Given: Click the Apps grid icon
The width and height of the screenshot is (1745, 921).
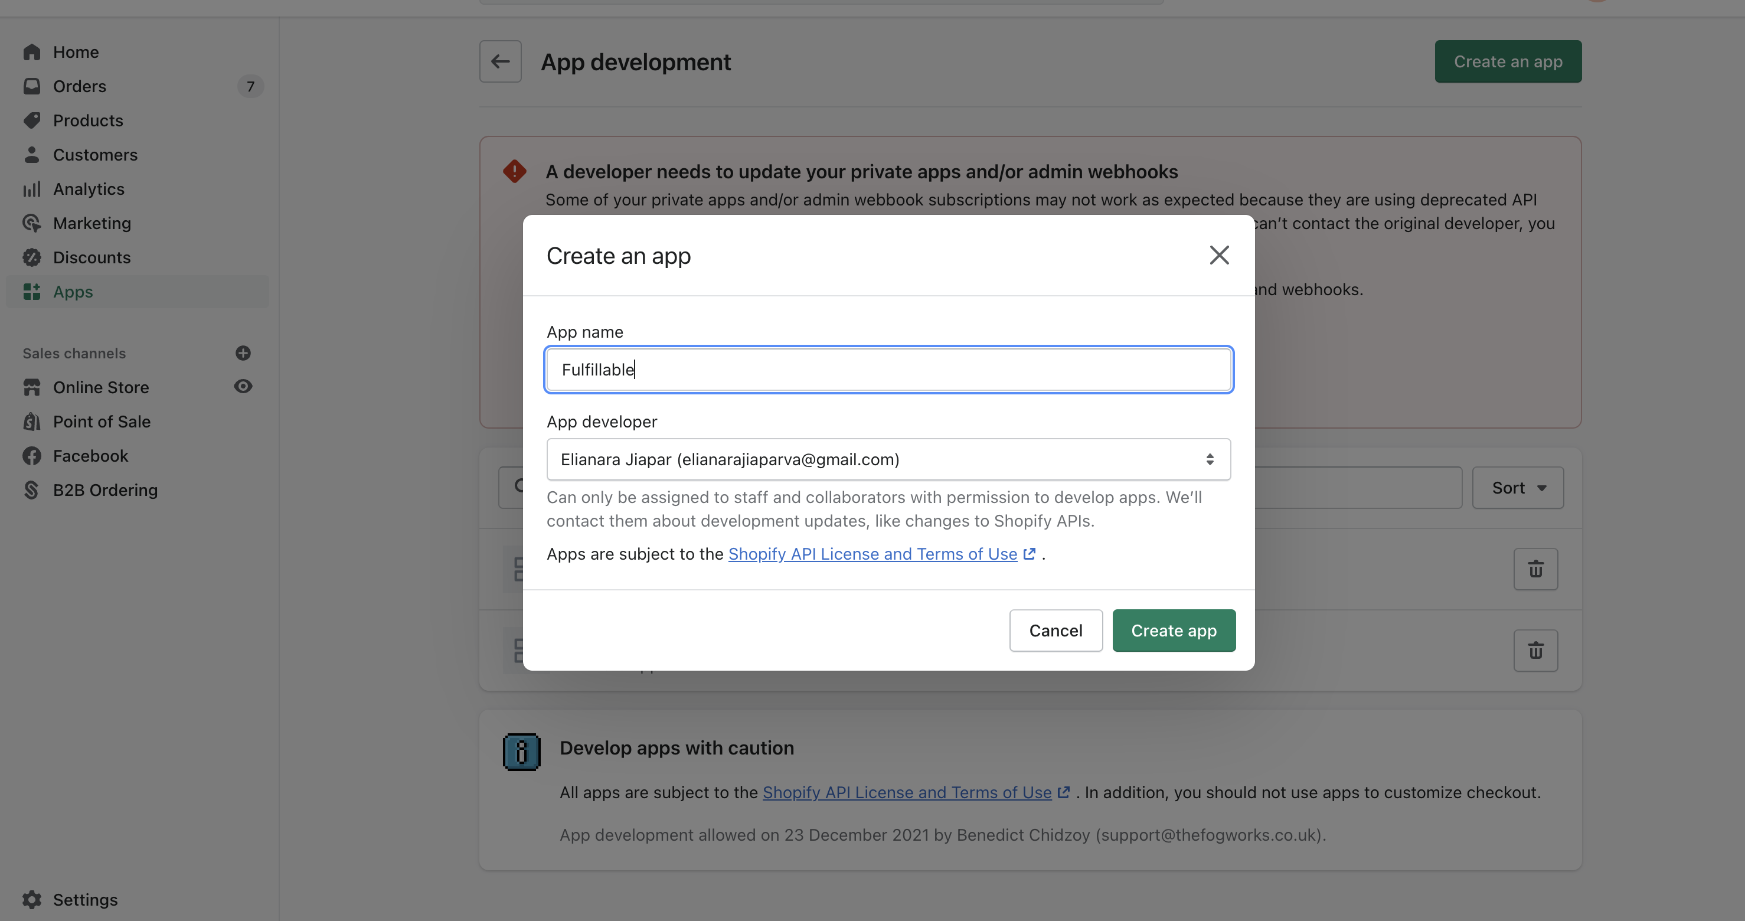Looking at the screenshot, I should 31,292.
